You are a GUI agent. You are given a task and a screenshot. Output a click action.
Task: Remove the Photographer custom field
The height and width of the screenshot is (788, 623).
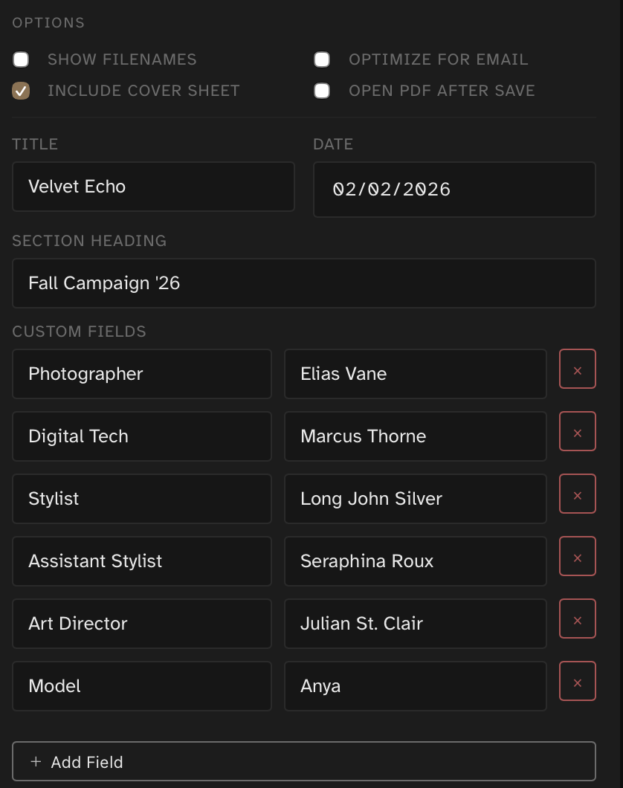pos(578,369)
